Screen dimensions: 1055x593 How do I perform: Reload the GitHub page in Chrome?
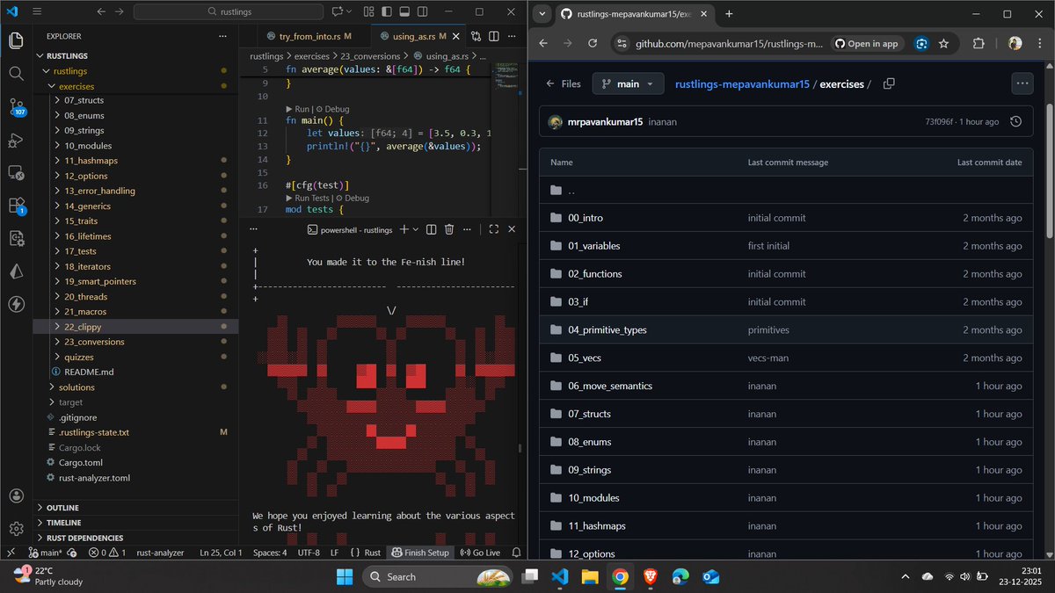coord(593,43)
